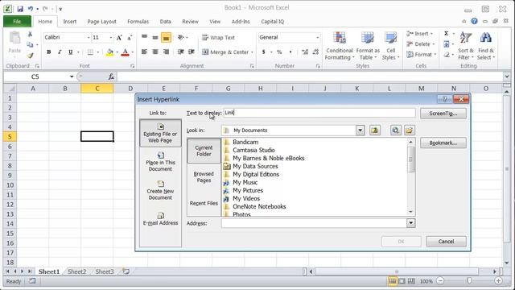This screenshot has width=515, height=290.
Task: Apply red Font Color letter A
Action: click(x=126, y=52)
